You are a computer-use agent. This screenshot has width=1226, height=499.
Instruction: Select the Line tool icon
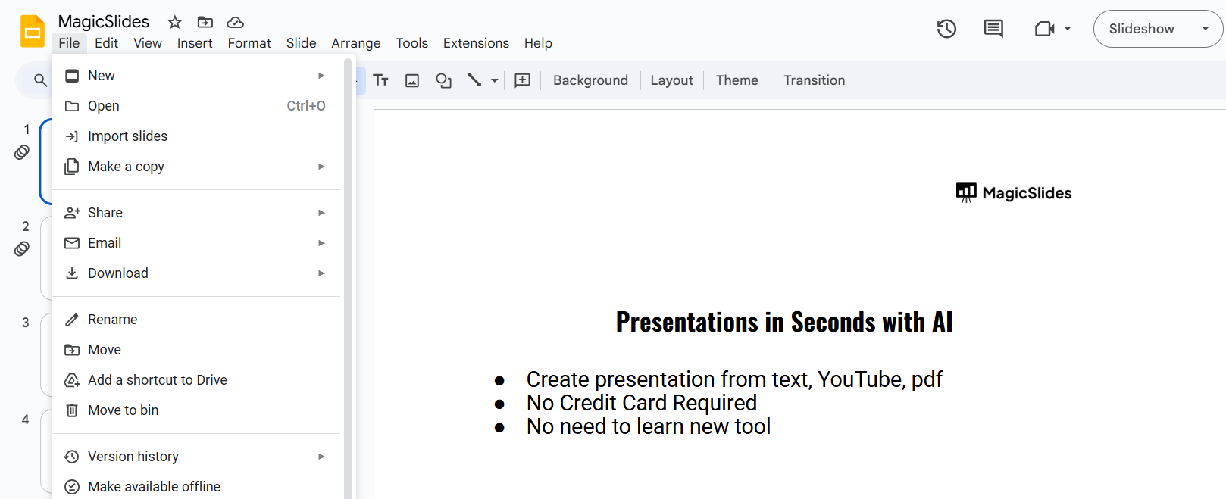point(474,80)
